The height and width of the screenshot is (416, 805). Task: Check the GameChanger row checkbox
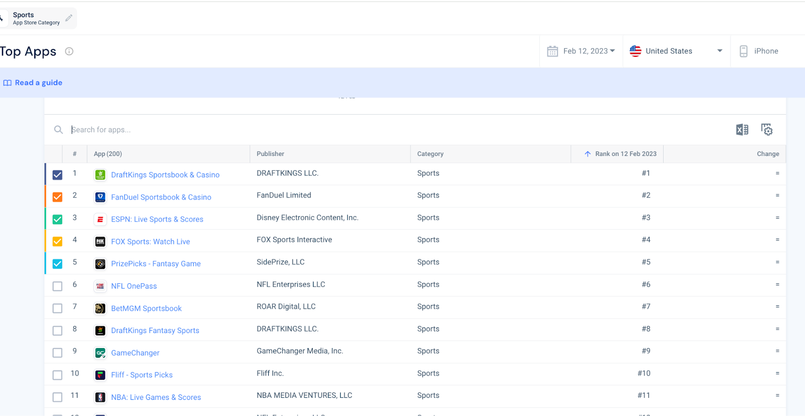click(57, 353)
